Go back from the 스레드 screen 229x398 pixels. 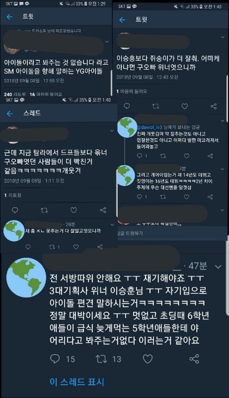click(9, 113)
